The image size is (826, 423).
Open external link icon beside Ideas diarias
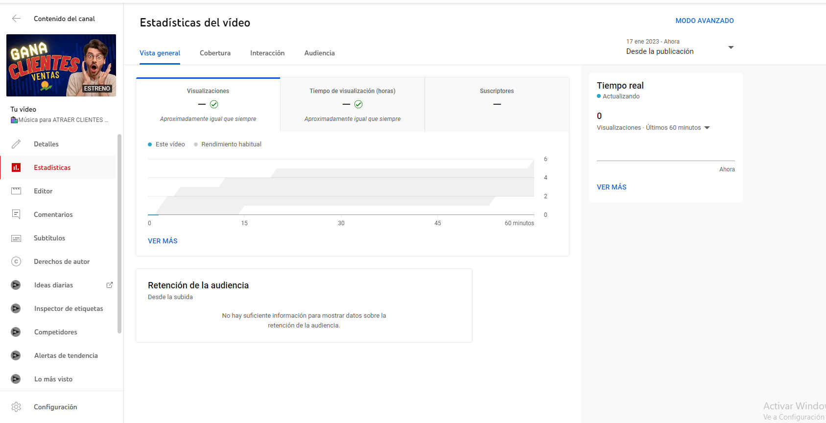point(110,285)
